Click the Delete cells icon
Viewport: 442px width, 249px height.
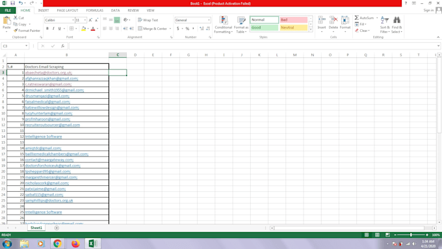coord(333,21)
